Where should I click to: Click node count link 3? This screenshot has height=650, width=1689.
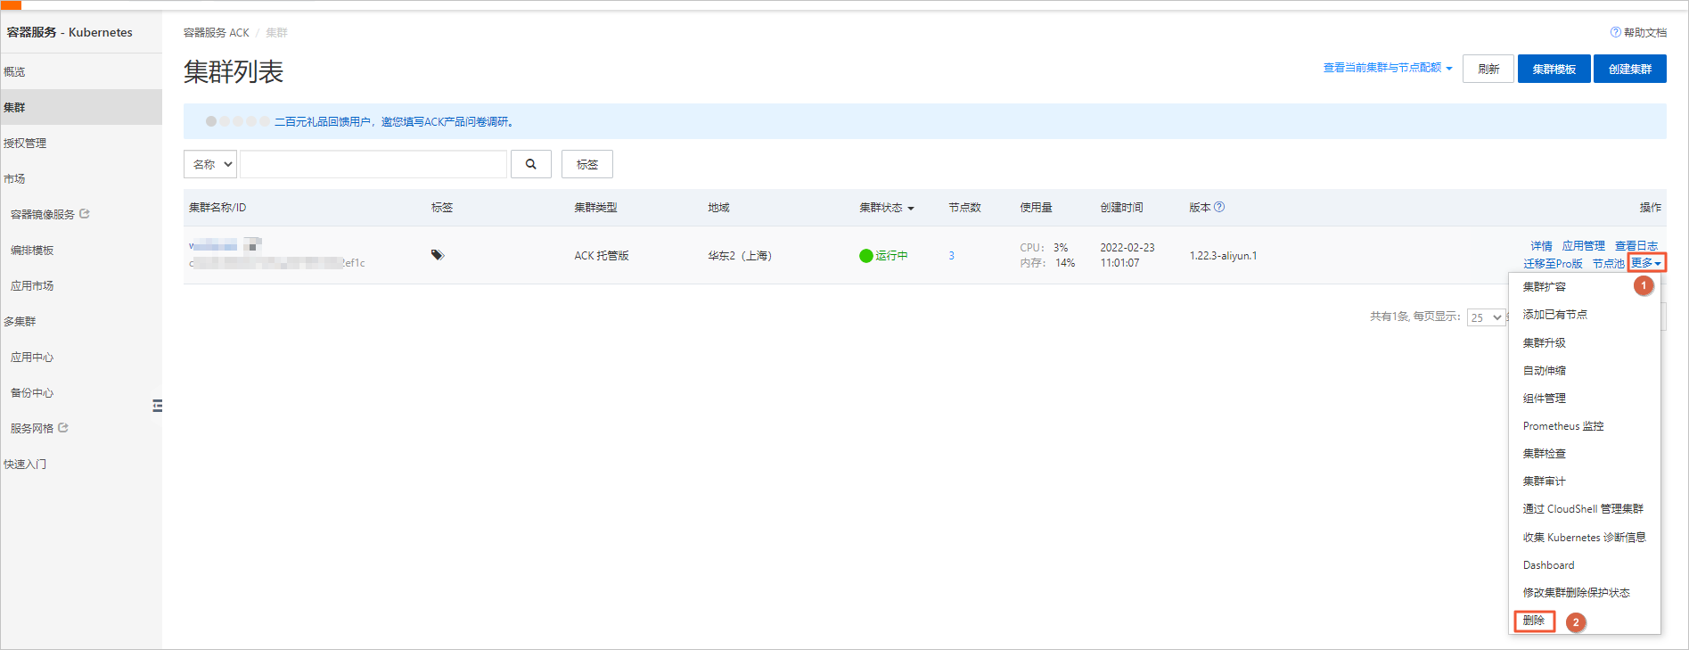pyautogui.click(x=952, y=256)
